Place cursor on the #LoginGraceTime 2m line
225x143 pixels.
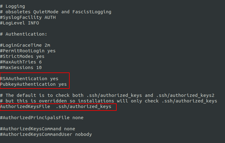pos(25,45)
